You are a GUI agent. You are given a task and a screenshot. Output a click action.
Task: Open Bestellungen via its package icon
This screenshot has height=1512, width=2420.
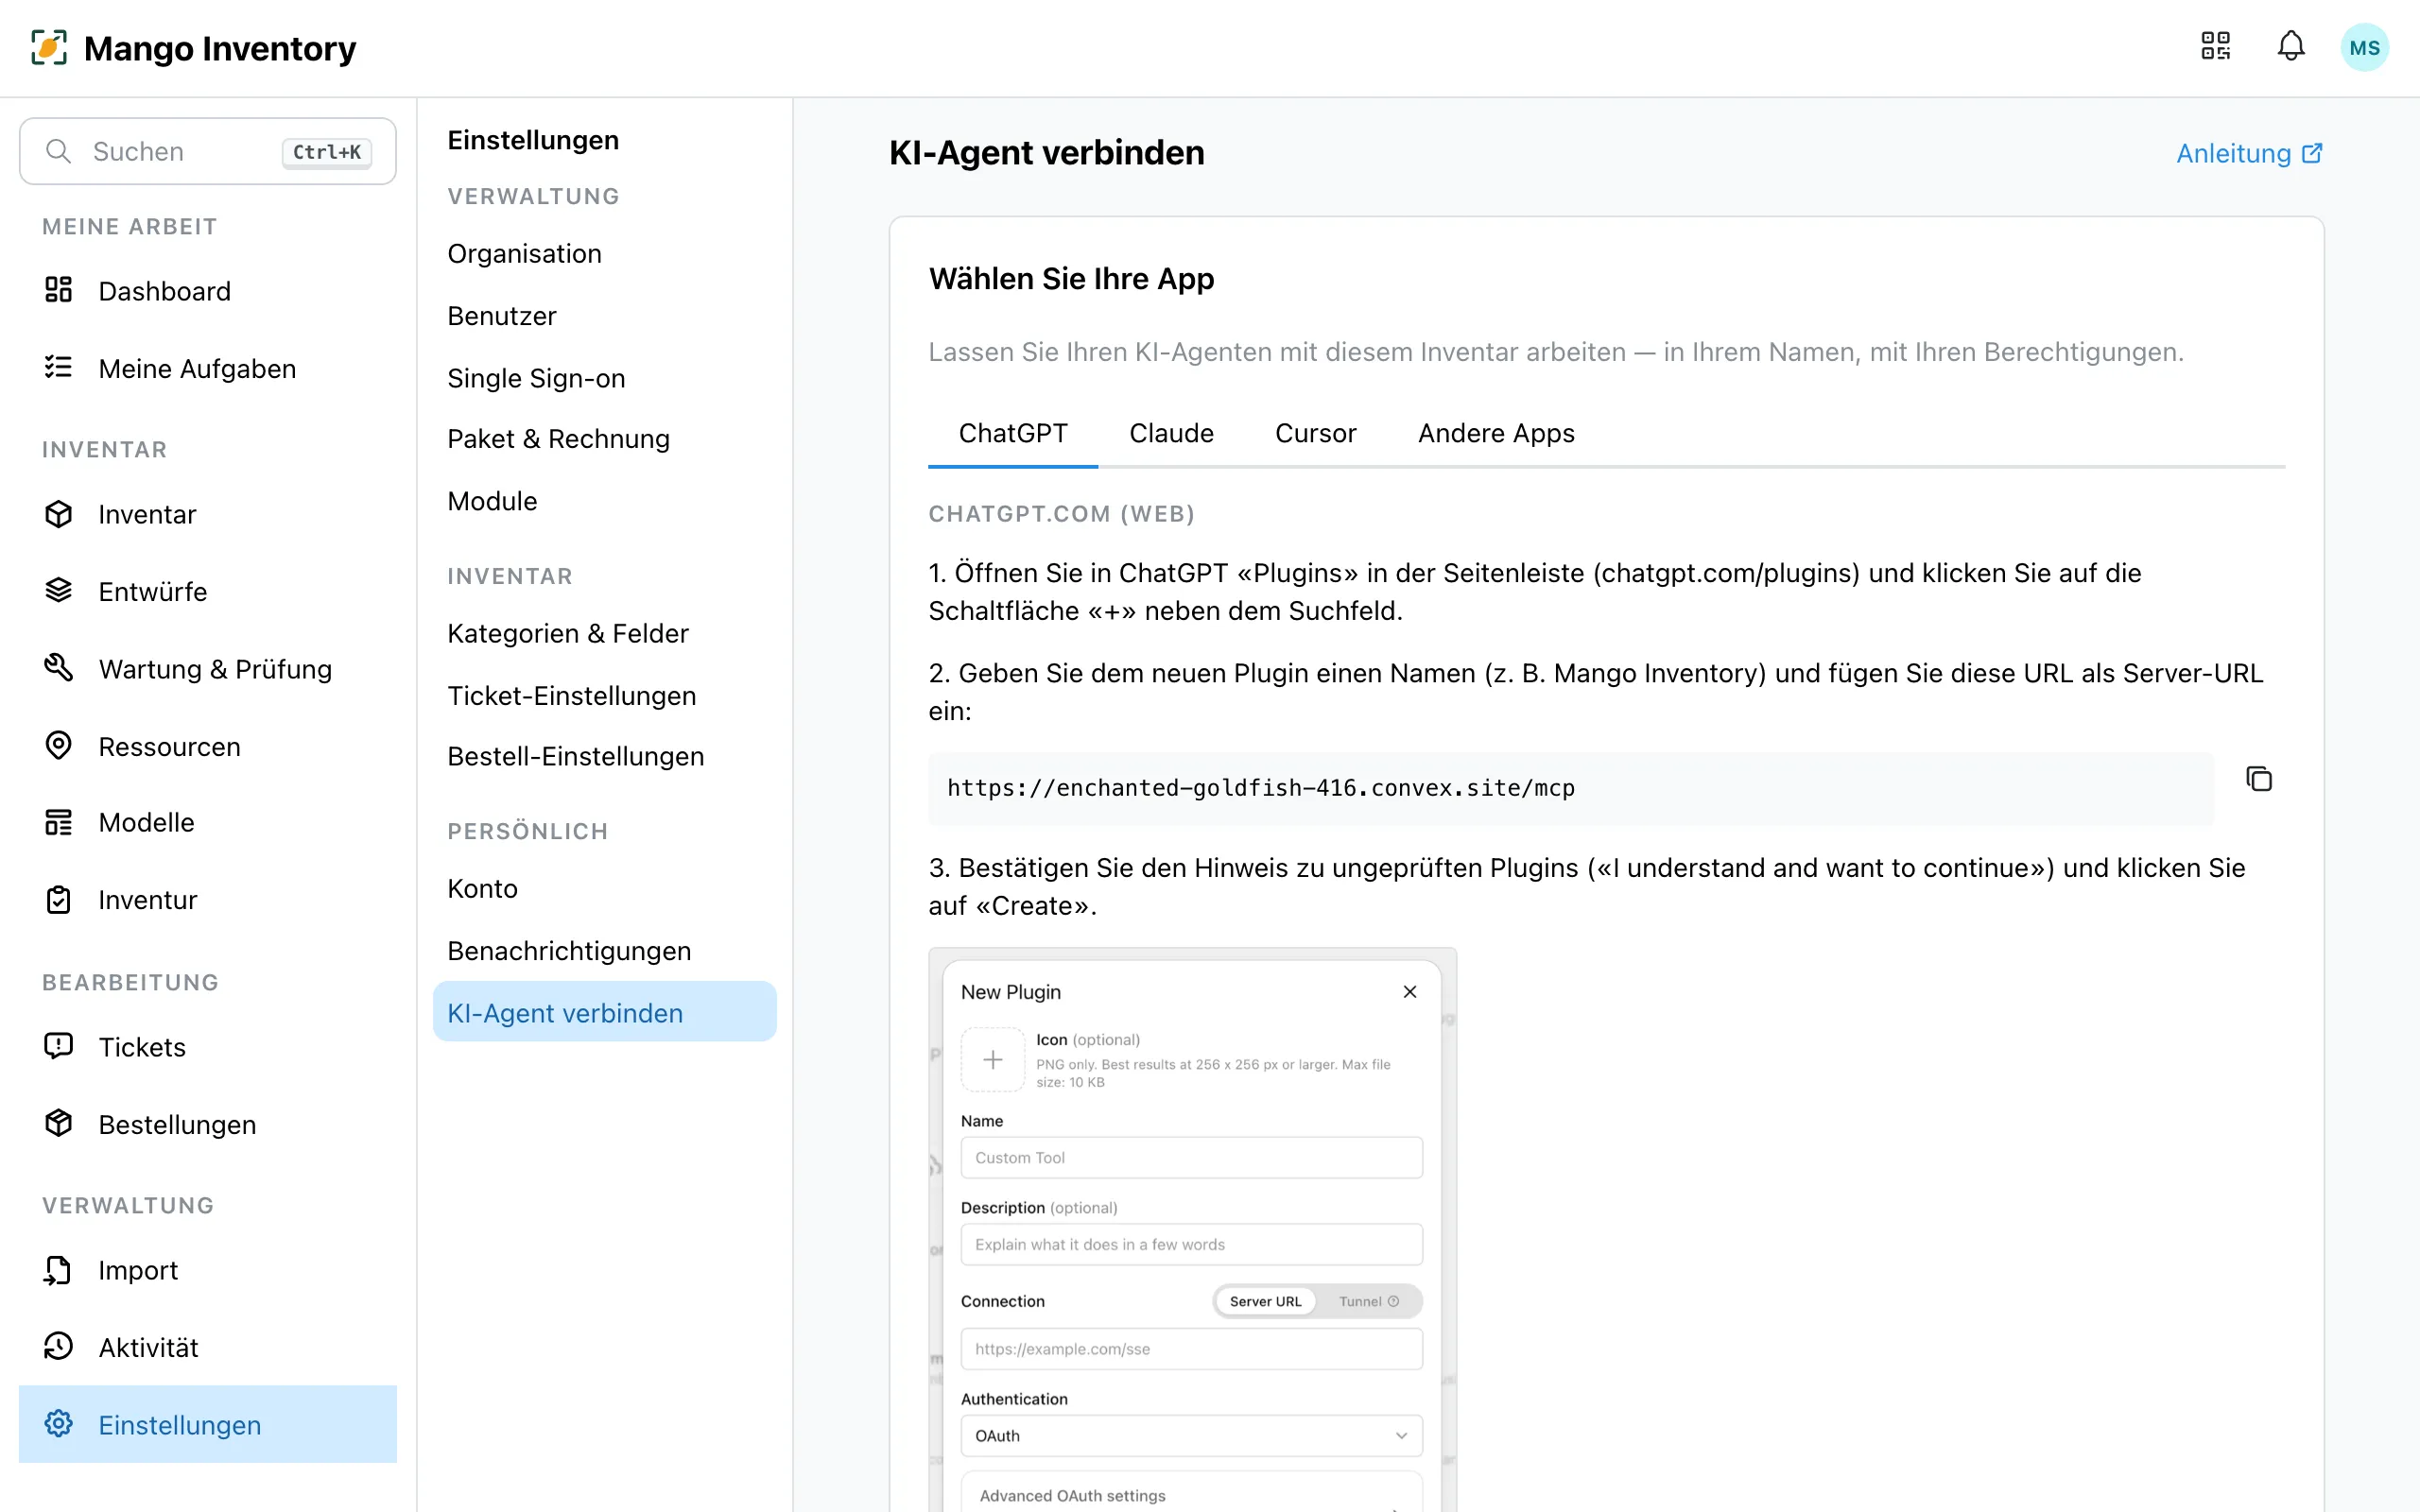pos(58,1123)
